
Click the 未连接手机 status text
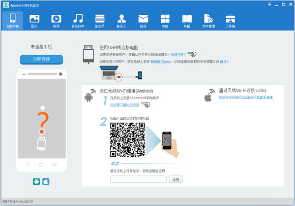point(41,47)
